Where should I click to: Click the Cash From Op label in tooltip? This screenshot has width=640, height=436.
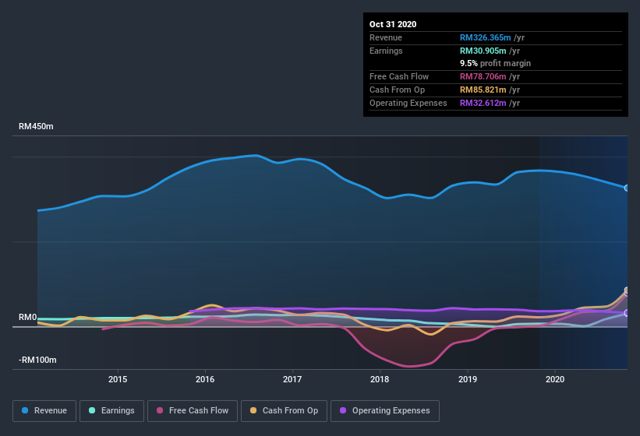point(397,90)
